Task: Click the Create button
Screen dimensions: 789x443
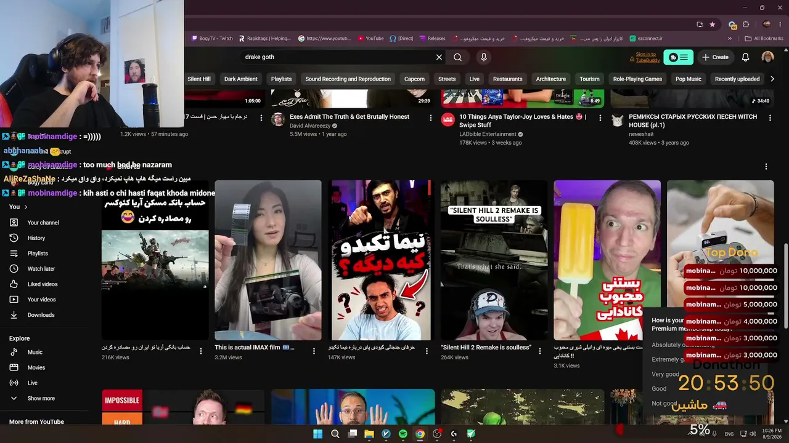Action: click(715, 57)
